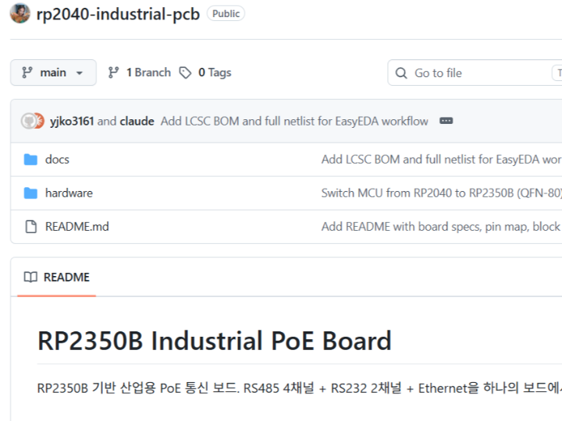
Task: Click the repository owner avatar
Action: pyautogui.click(x=20, y=13)
